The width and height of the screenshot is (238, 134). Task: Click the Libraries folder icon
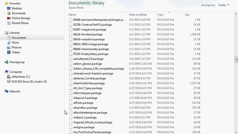point(6,33)
